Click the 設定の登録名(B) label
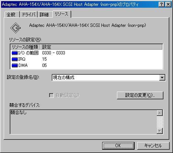Image resolution: width=173 pixels, height=153 pixels. click(x=23, y=77)
